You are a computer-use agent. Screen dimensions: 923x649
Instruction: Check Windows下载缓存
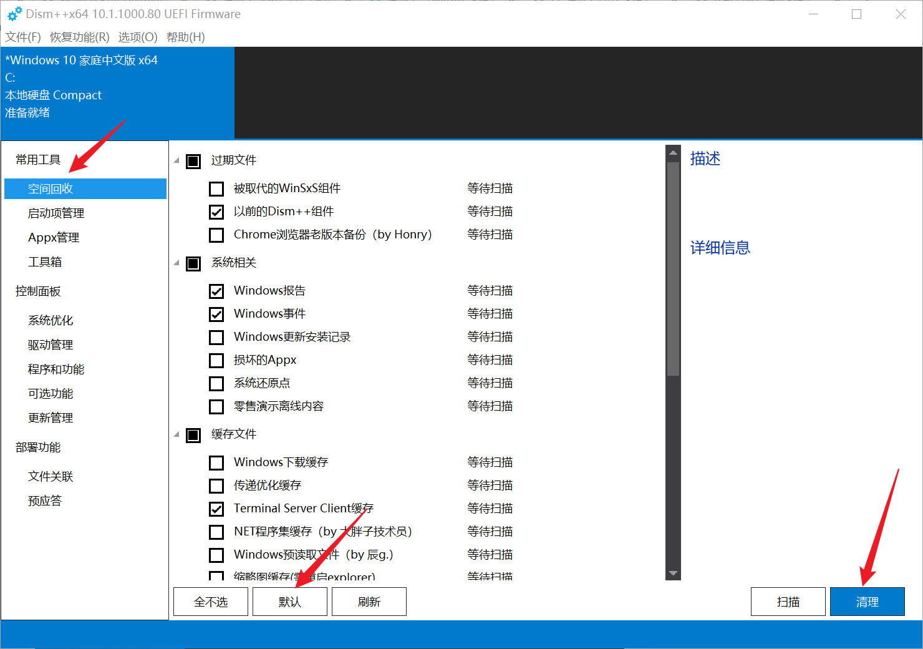[x=216, y=463]
